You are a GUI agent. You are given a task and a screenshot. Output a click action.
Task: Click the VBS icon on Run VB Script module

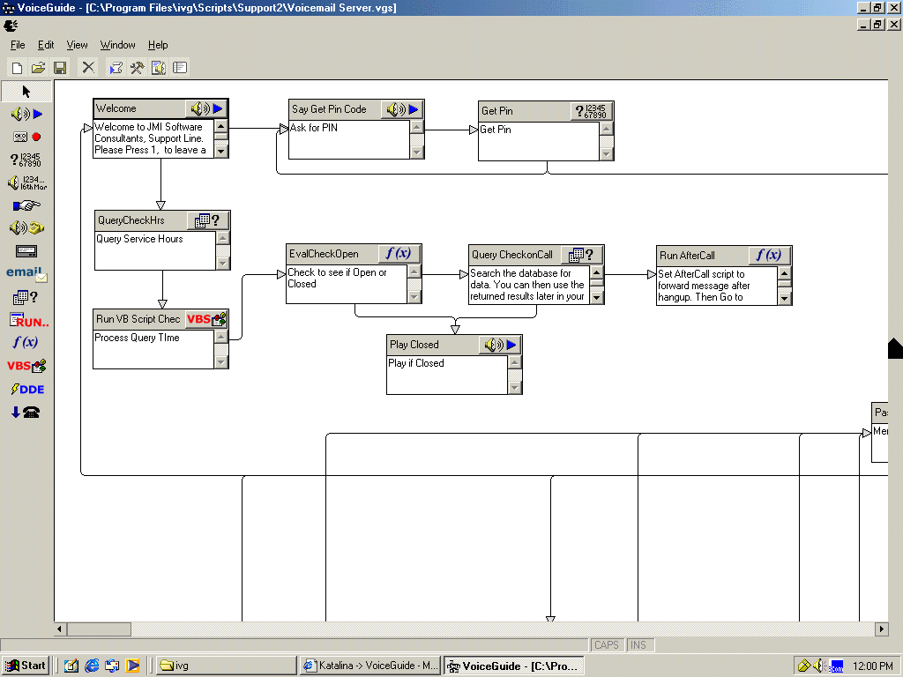pyautogui.click(x=206, y=319)
